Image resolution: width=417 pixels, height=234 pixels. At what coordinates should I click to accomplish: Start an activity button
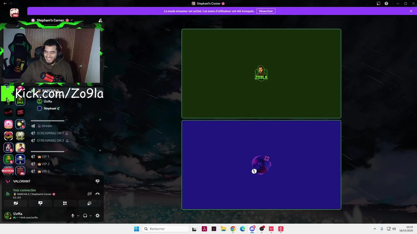tap(65, 203)
